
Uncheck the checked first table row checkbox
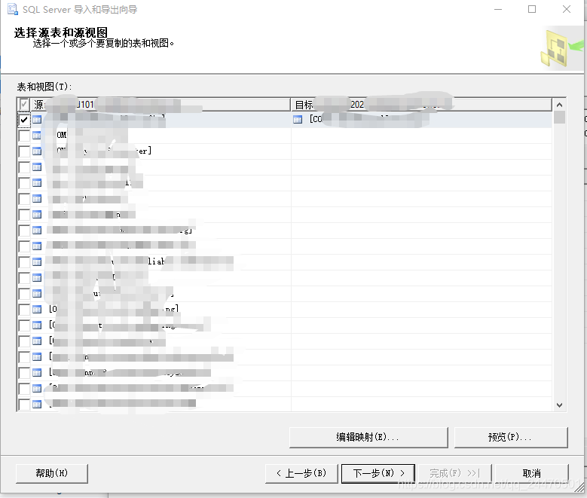pyautogui.click(x=24, y=120)
